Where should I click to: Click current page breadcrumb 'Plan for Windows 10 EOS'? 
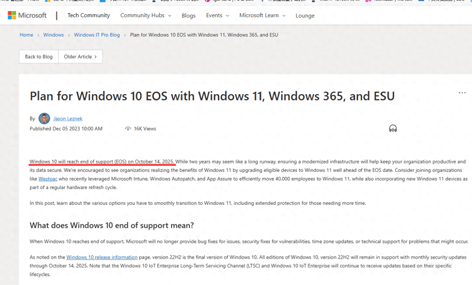tap(204, 35)
